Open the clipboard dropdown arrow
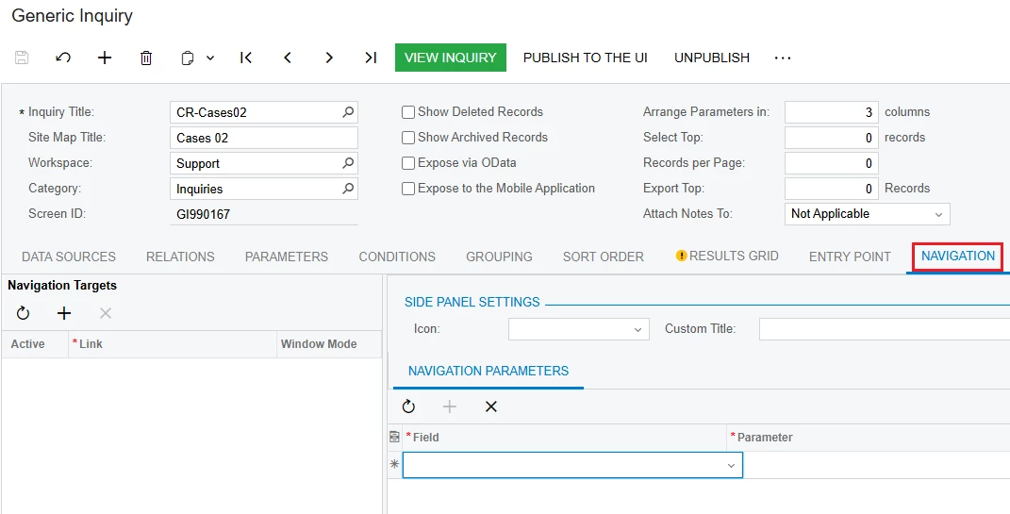Image resolution: width=1010 pixels, height=514 pixels. [210, 58]
